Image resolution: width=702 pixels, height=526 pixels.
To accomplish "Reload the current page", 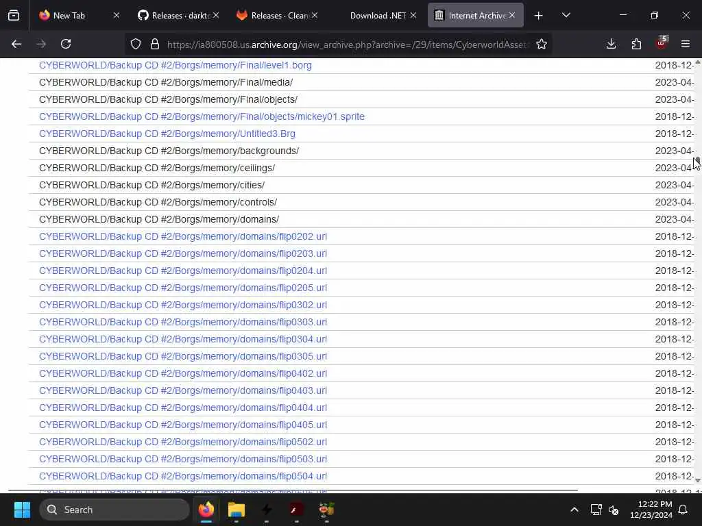I will (x=66, y=44).
